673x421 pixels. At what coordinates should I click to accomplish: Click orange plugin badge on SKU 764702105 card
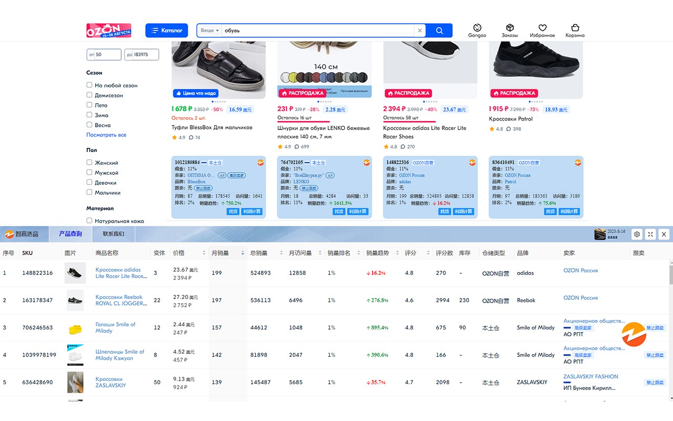pos(366,163)
